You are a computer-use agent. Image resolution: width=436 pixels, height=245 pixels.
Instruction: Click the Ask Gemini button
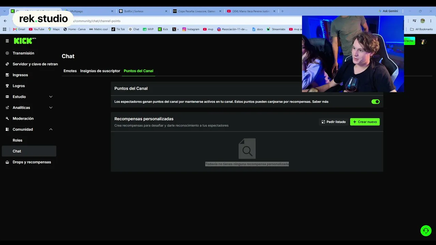[388, 11]
